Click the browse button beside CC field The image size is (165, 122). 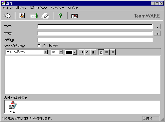coord(157,33)
